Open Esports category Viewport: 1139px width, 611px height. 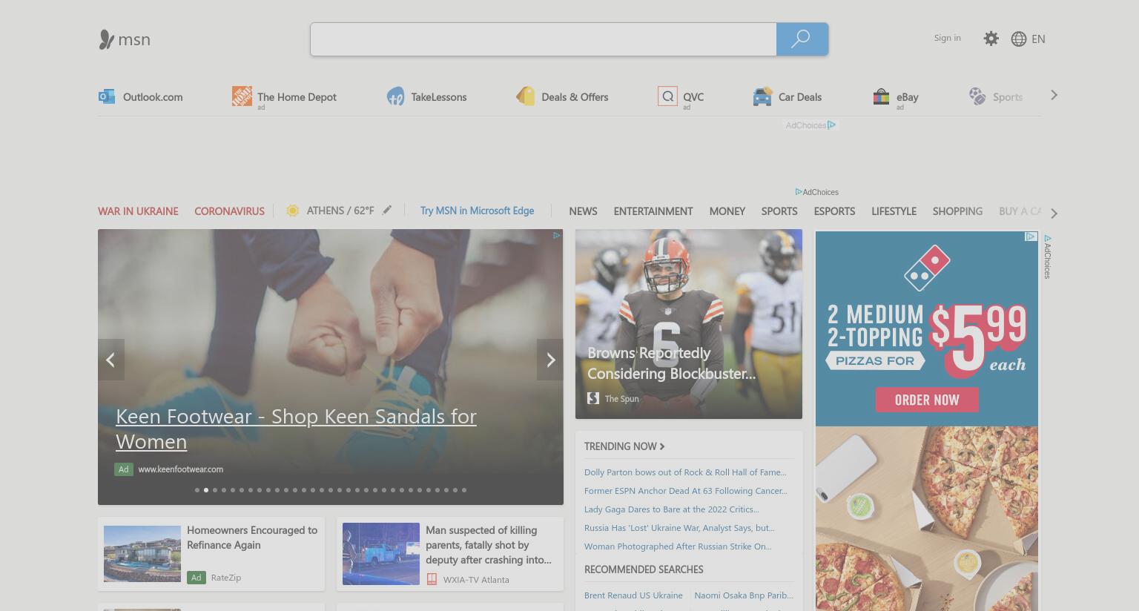834,211
